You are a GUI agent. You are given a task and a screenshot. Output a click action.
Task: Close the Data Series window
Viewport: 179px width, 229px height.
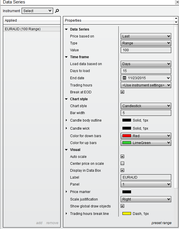(177, 2)
